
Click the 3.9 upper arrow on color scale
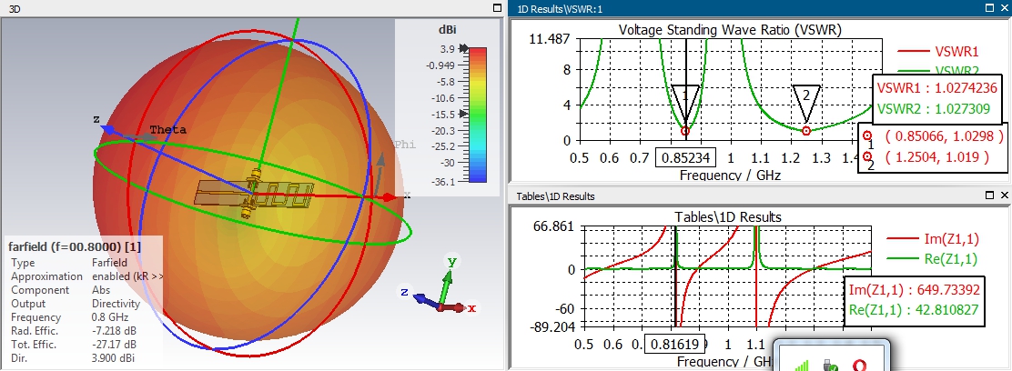(x=462, y=48)
